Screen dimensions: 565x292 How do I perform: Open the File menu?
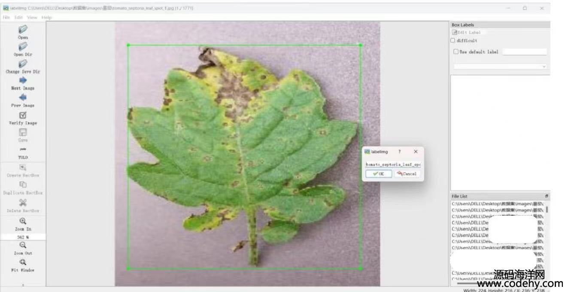click(x=6, y=18)
